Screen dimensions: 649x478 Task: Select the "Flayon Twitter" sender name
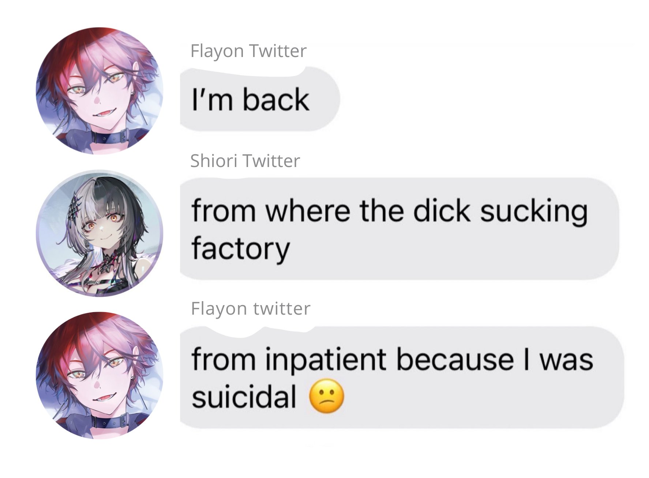click(248, 51)
